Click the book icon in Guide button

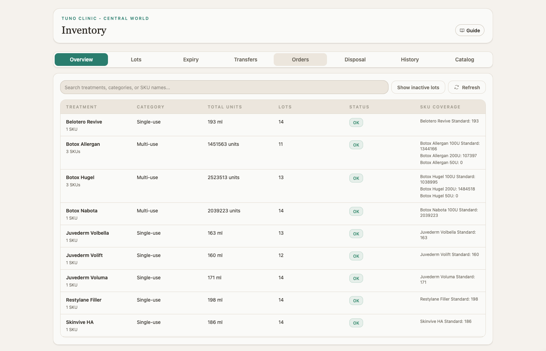462,31
